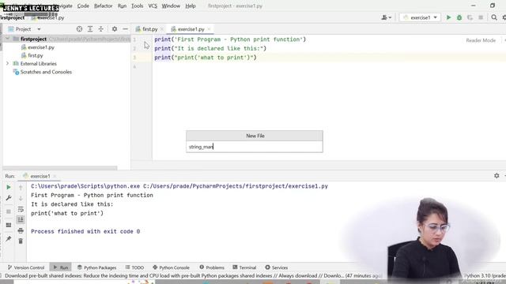Image resolution: width=506 pixels, height=284 pixels.
Task: Click the Select Opened File target icon
Action: coord(79,29)
